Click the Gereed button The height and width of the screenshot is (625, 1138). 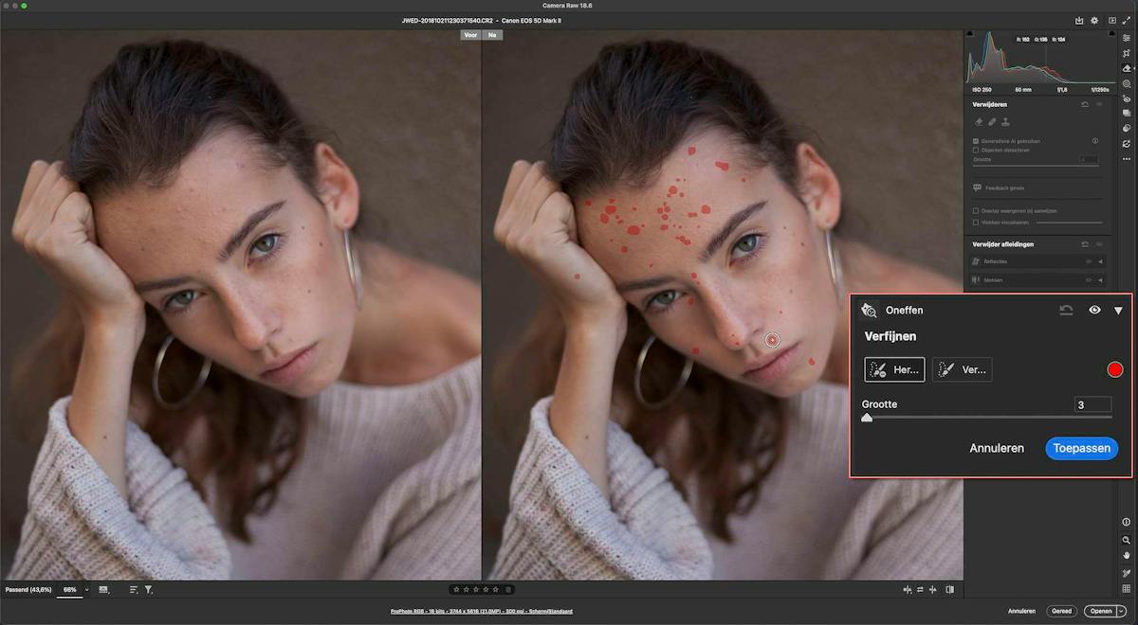(x=1062, y=611)
